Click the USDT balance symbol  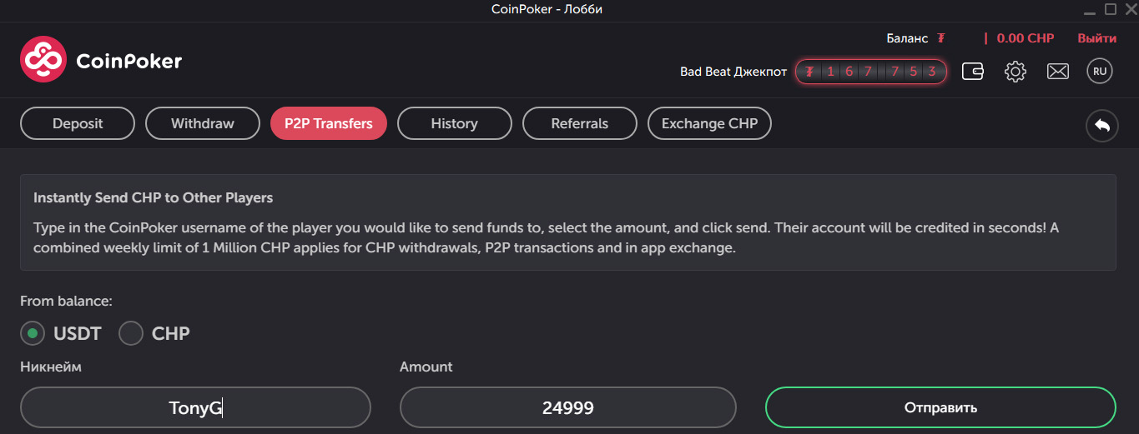click(x=941, y=38)
